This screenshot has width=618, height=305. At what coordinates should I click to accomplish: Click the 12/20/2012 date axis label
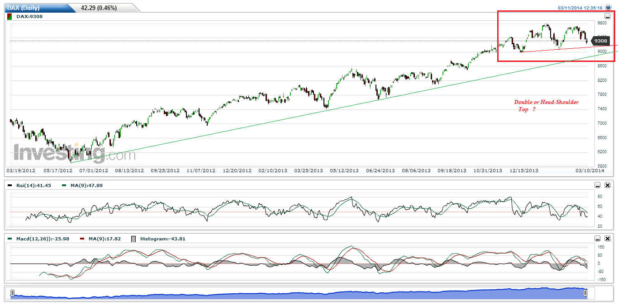(237, 171)
